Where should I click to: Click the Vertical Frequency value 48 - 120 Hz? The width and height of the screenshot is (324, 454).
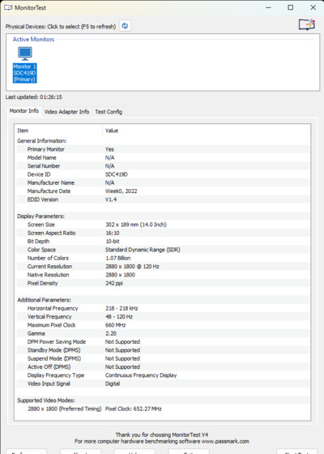click(x=119, y=317)
